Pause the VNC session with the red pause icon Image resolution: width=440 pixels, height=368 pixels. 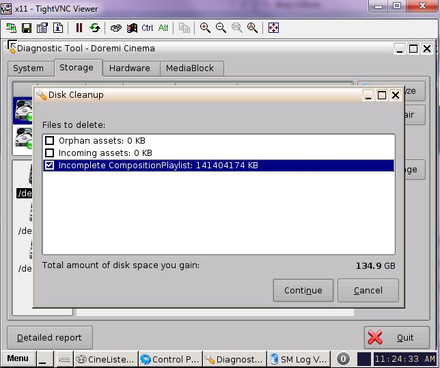(79, 28)
